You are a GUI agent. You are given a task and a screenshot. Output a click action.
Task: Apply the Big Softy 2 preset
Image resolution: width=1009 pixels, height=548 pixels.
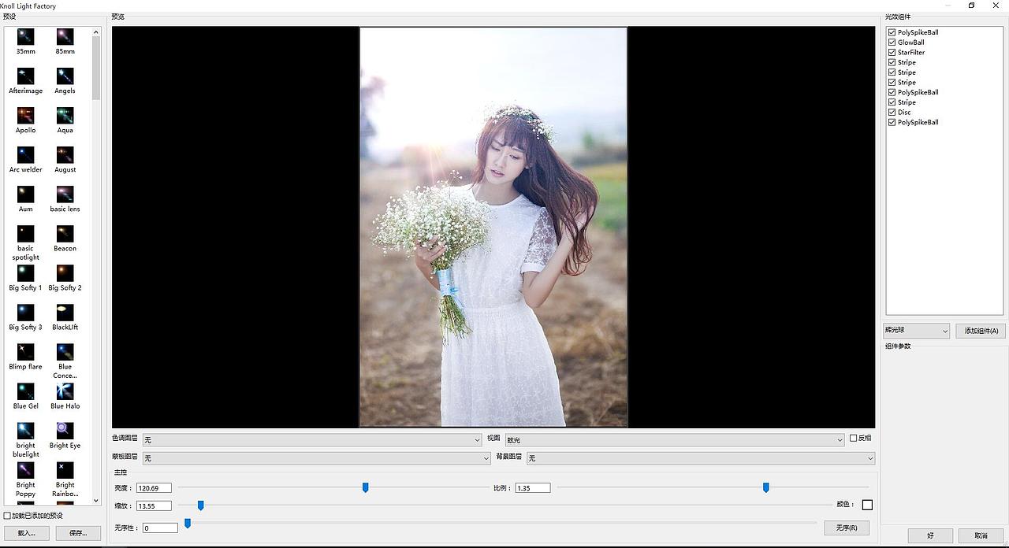(x=65, y=272)
